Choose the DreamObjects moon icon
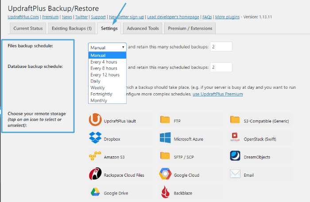Viewport: 310px width, 202px height. [235, 156]
